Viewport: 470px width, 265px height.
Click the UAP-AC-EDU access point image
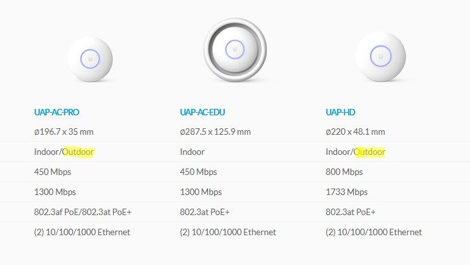tap(235, 49)
